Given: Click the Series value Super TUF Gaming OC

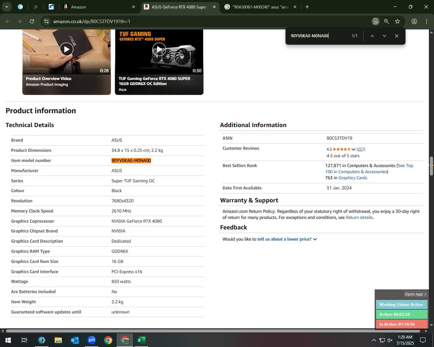Looking at the screenshot, I should click(x=133, y=181).
